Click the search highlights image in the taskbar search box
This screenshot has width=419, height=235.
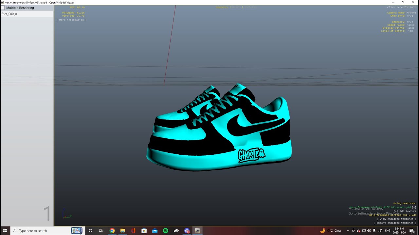[77, 231]
